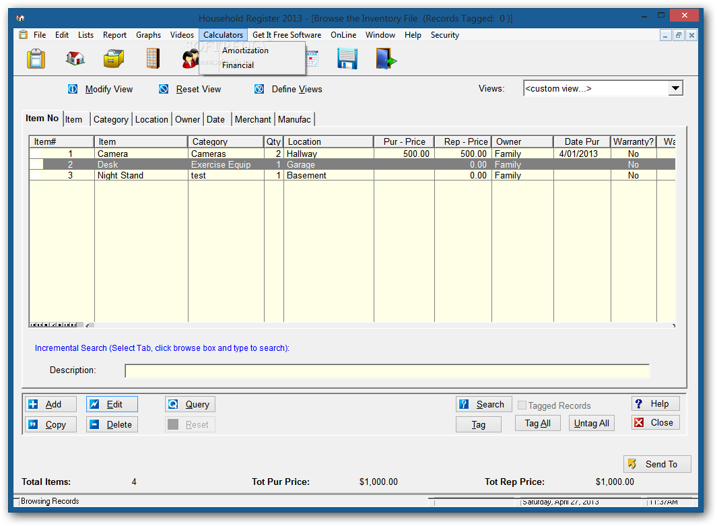Open the File menu

[x=40, y=35]
